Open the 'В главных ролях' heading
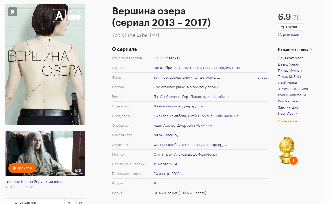Viewport: 331px width, 204px height. point(293,50)
